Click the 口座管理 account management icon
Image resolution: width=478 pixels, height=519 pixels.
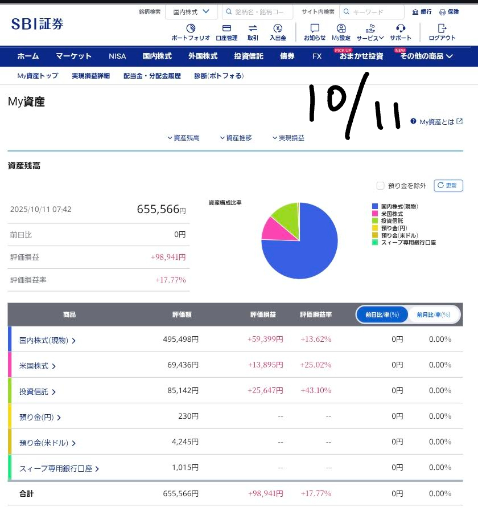click(x=226, y=29)
